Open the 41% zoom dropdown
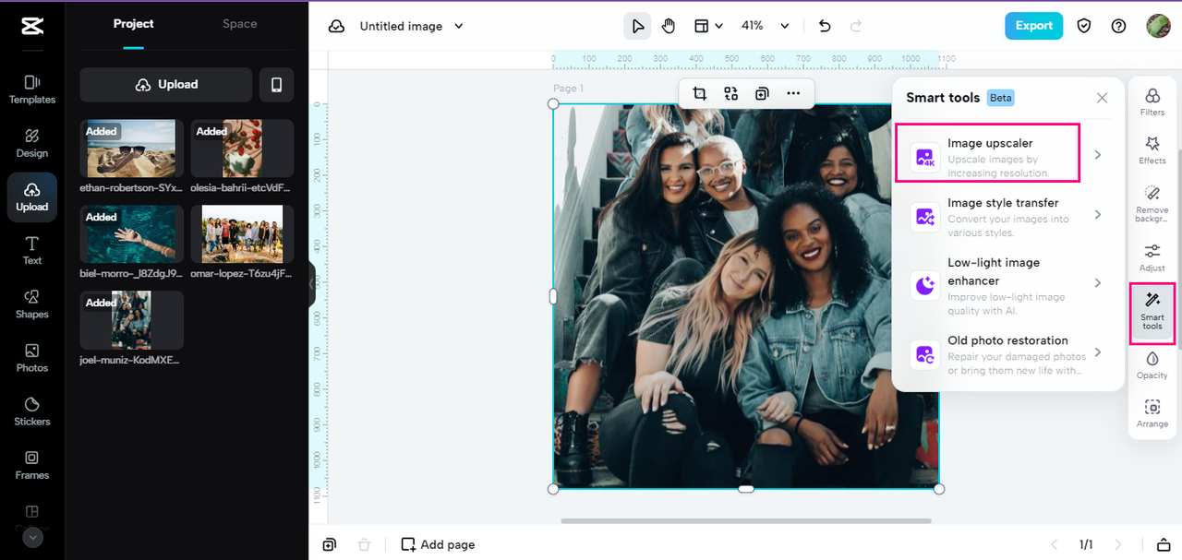Viewport: 1182px width, 560px height. [766, 26]
